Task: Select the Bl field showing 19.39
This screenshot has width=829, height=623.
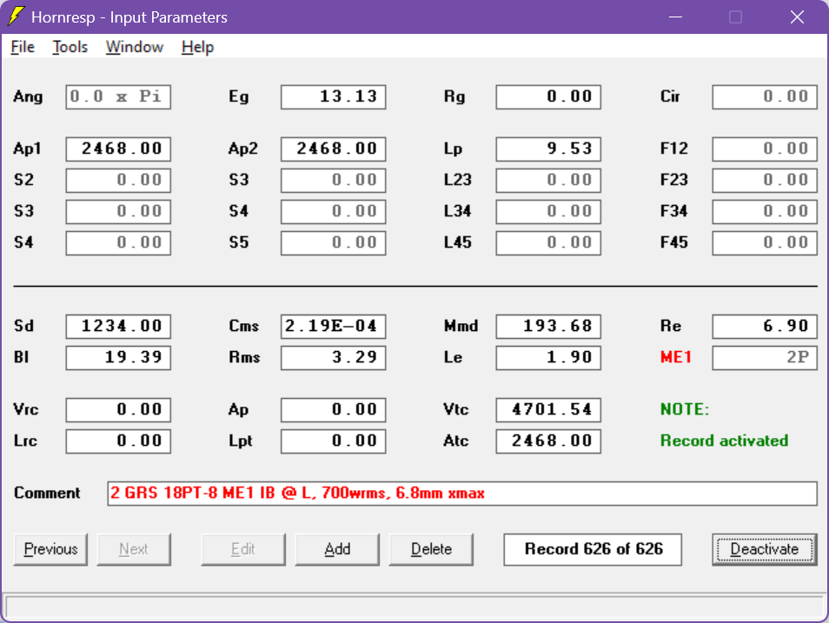Action: 118,357
